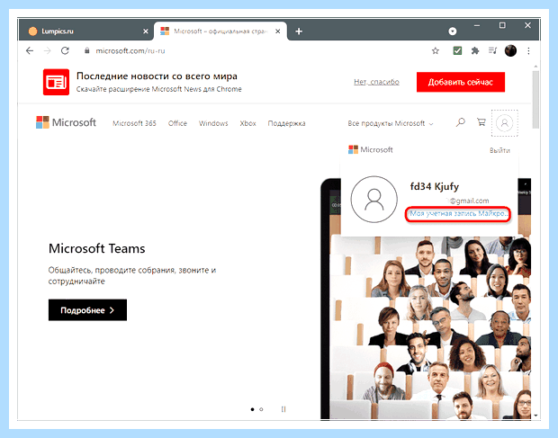Open Моя учетная запись Майкрософт link

point(458,214)
